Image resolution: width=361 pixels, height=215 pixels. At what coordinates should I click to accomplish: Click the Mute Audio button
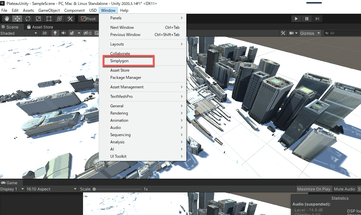(x=344, y=189)
